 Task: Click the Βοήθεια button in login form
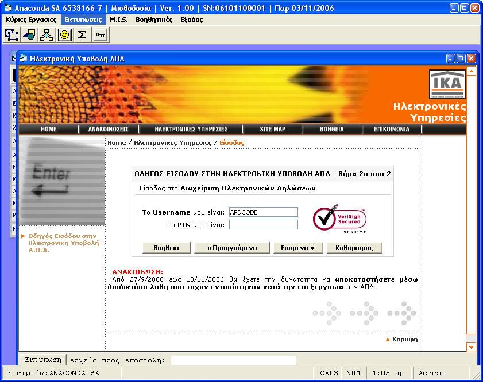(x=167, y=248)
